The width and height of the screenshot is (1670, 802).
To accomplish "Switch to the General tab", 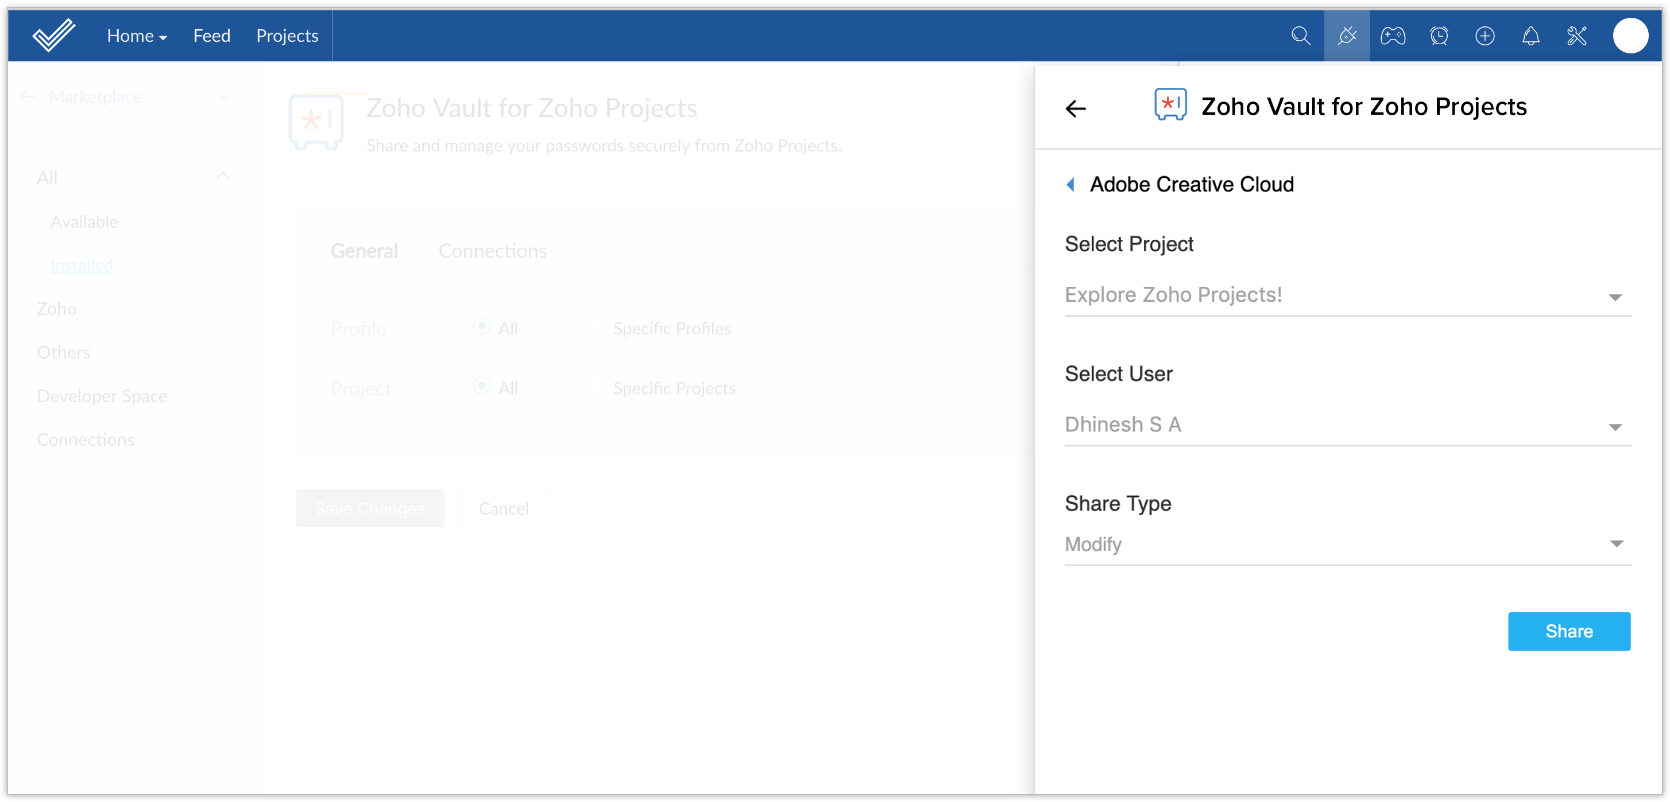I will 364,251.
